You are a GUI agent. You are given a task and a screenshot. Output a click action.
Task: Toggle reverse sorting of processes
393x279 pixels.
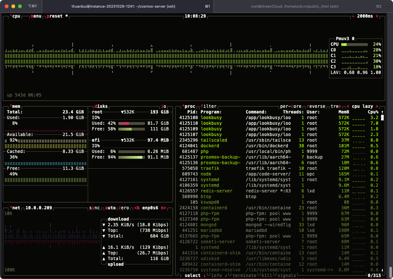pos(316,106)
